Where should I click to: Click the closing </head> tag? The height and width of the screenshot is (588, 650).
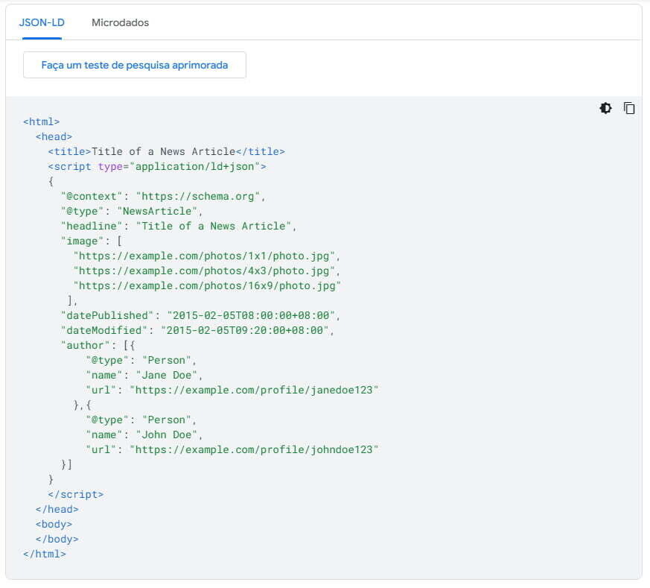click(57, 510)
